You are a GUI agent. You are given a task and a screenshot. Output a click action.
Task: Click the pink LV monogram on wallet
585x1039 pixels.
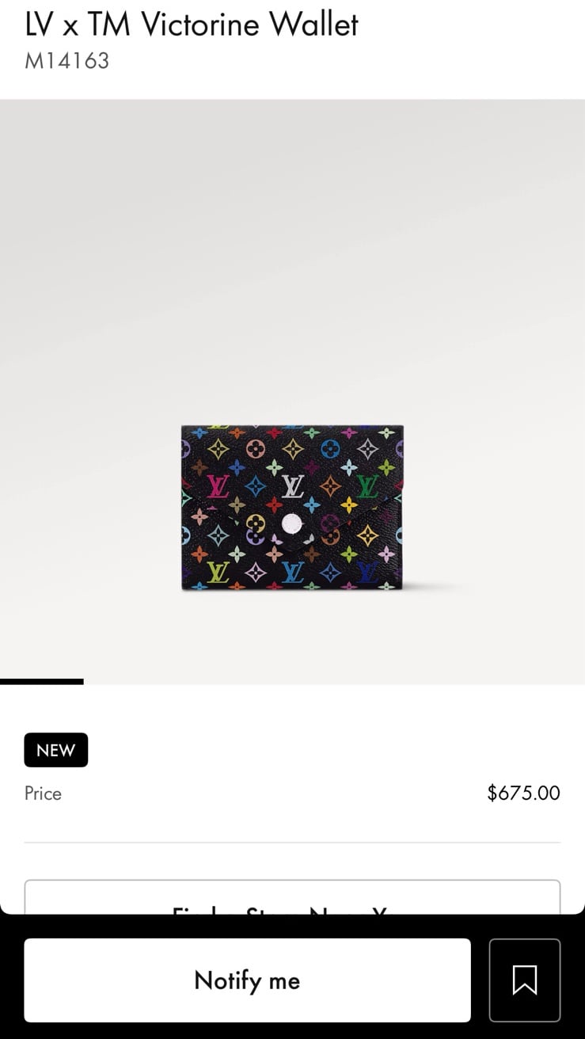218,486
